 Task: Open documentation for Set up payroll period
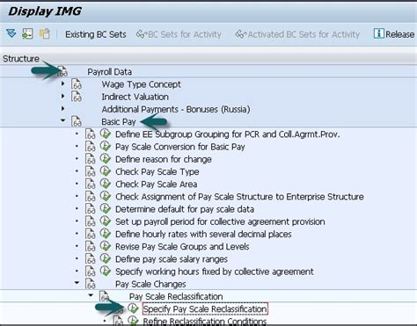coord(91,221)
